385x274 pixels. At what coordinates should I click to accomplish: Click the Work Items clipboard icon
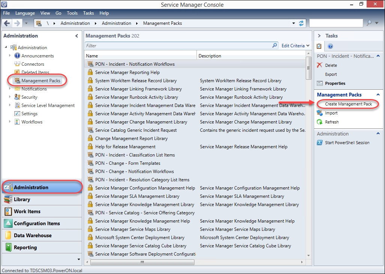[x=8, y=211]
